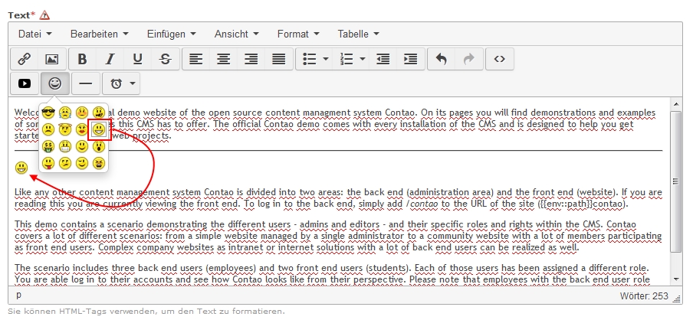Open the Datei menu
Screen dimensions: 693x320
(34, 34)
